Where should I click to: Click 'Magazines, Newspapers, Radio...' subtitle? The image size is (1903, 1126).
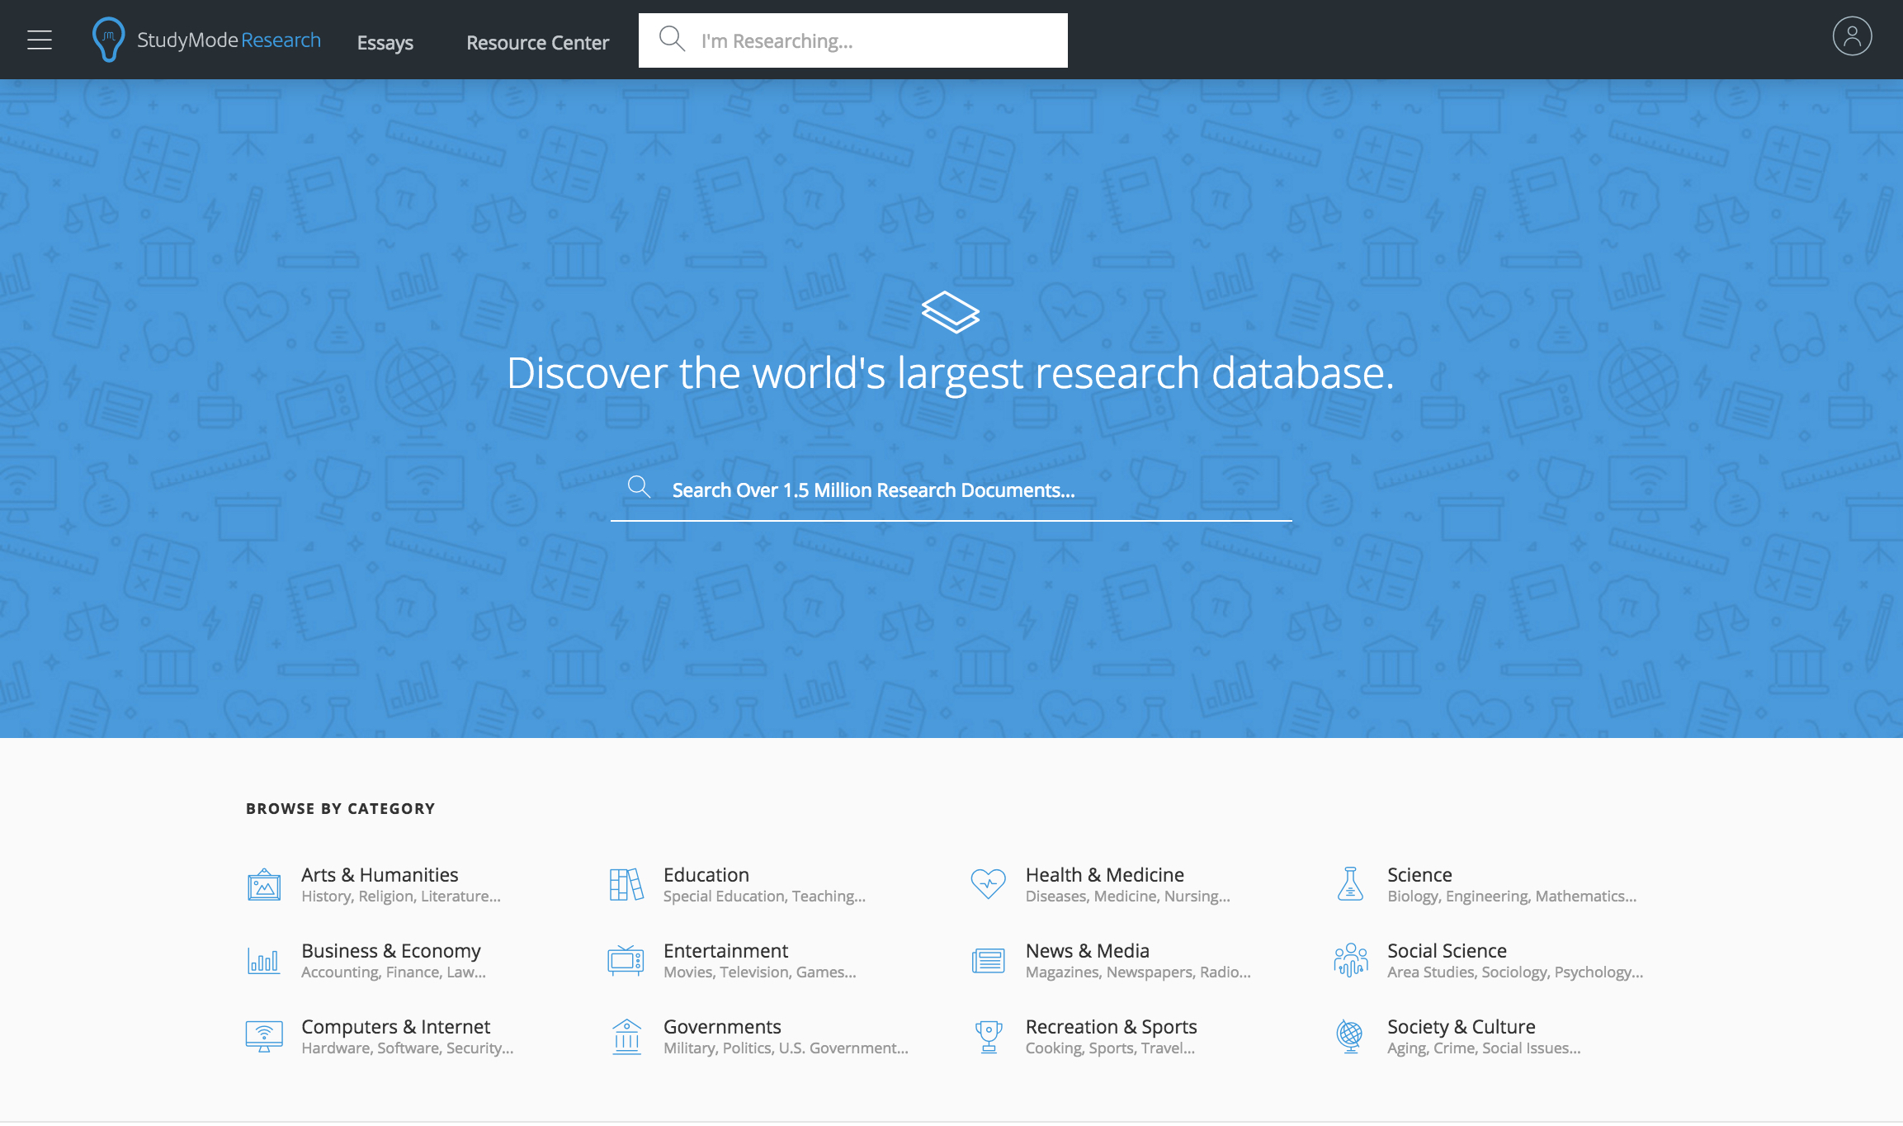click(1138, 972)
